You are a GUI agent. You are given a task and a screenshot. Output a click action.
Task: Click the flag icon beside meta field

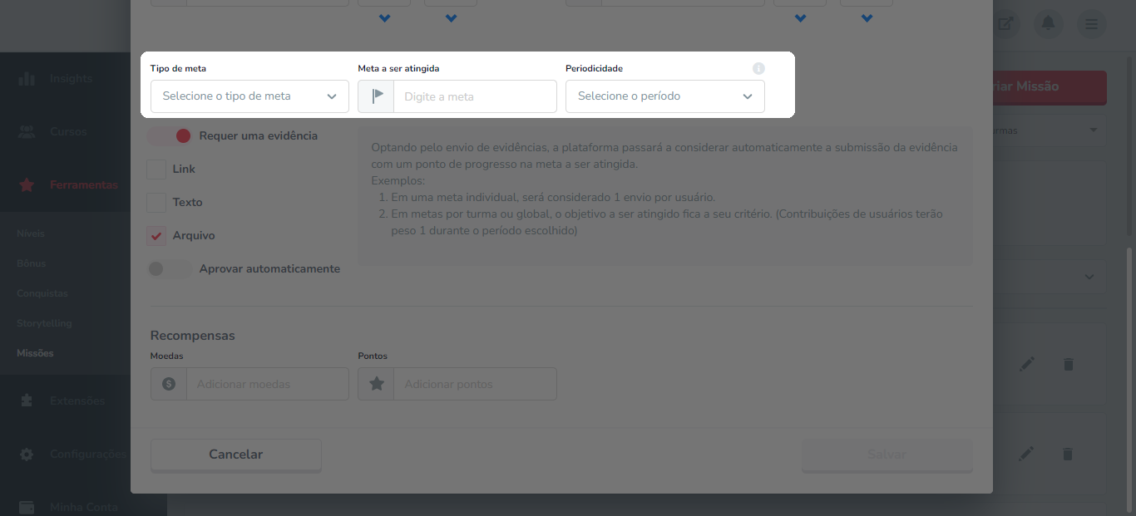pyautogui.click(x=377, y=96)
